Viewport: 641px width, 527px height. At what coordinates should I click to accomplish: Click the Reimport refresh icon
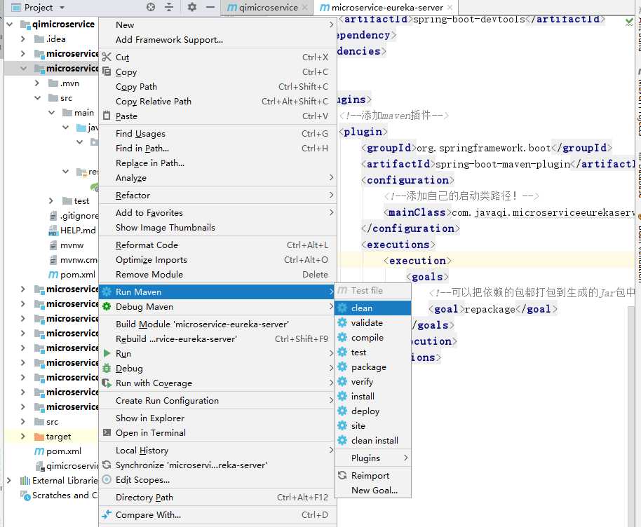click(342, 475)
